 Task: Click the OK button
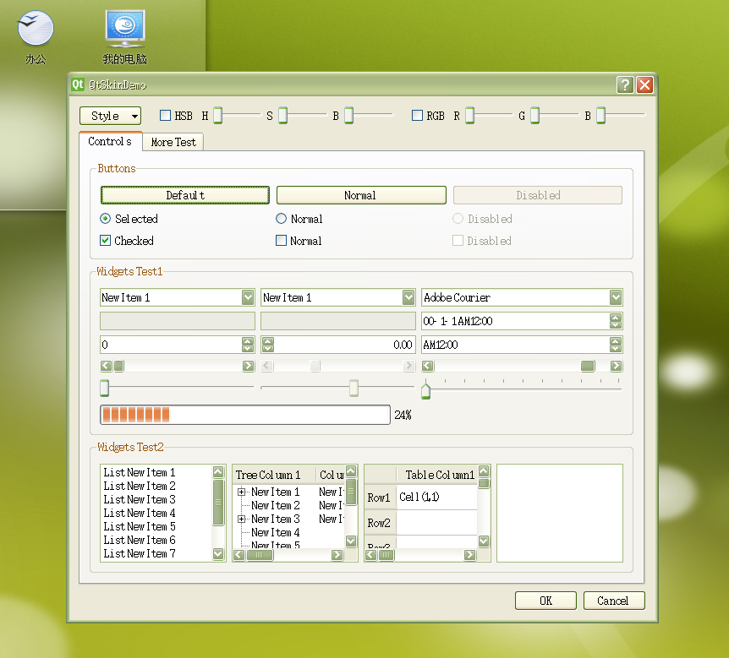click(x=545, y=601)
